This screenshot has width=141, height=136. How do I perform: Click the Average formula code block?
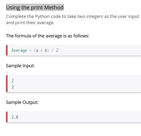(73, 50)
